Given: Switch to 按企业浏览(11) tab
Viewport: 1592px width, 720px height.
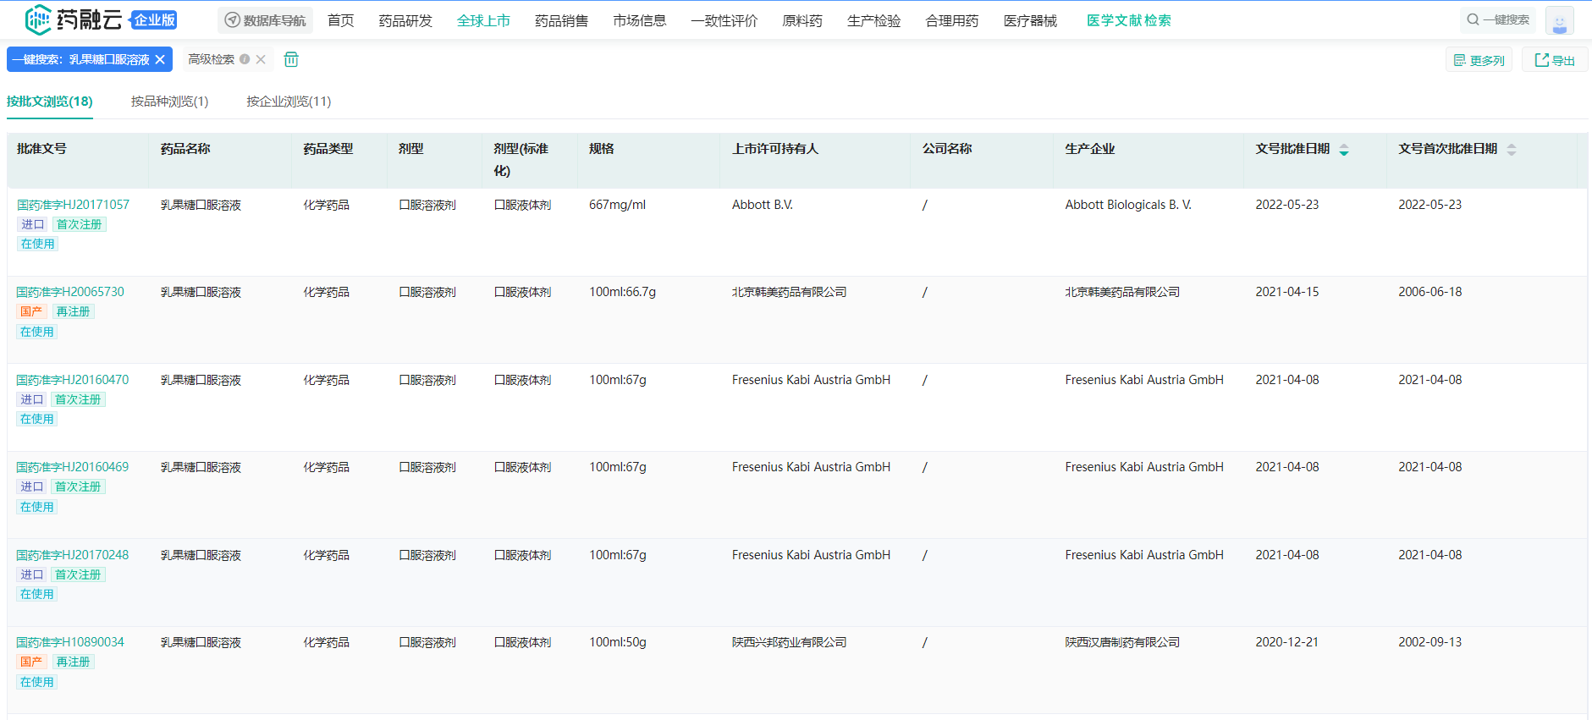Looking at the screenshot, I should click(289, 102).
